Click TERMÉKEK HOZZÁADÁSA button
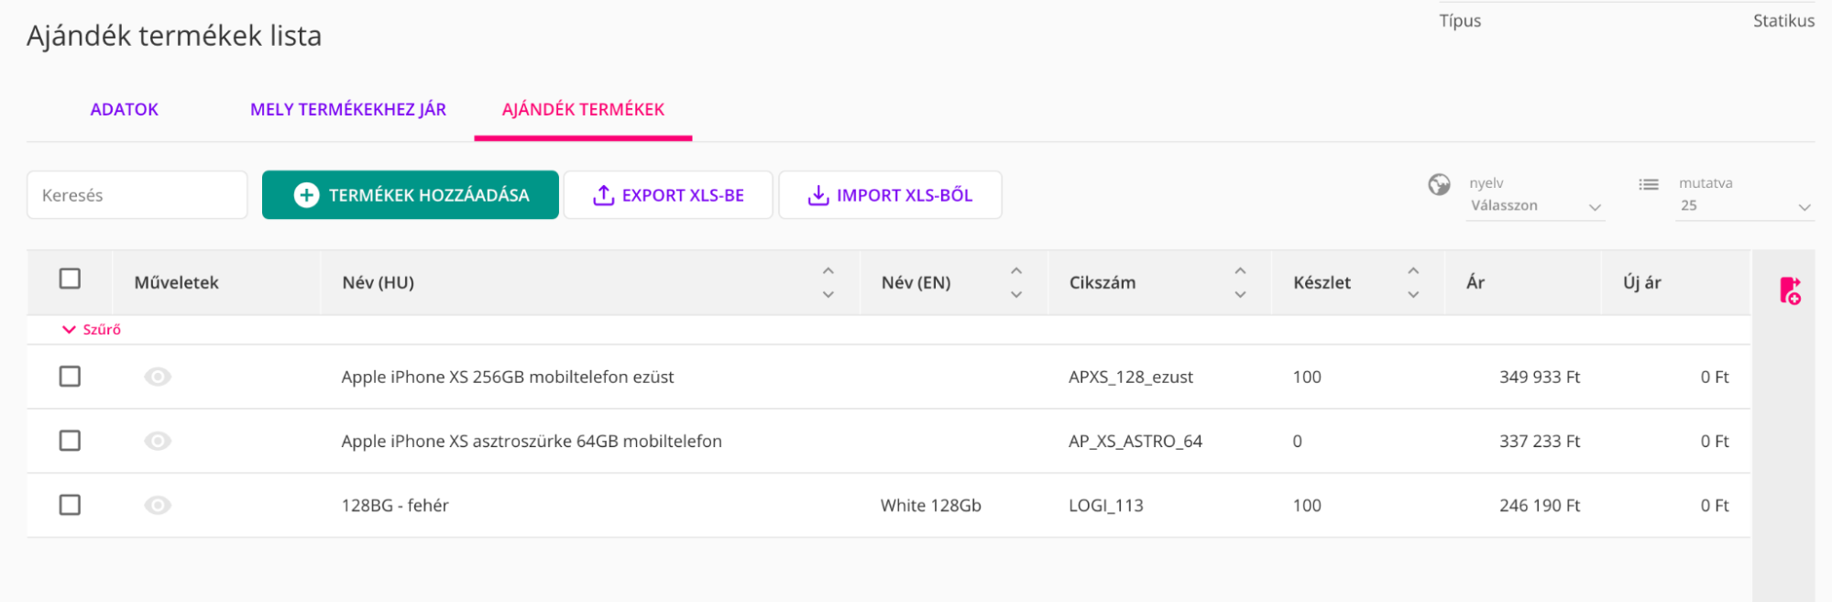Screen dimensions: 1832x602 coord(411,195)
